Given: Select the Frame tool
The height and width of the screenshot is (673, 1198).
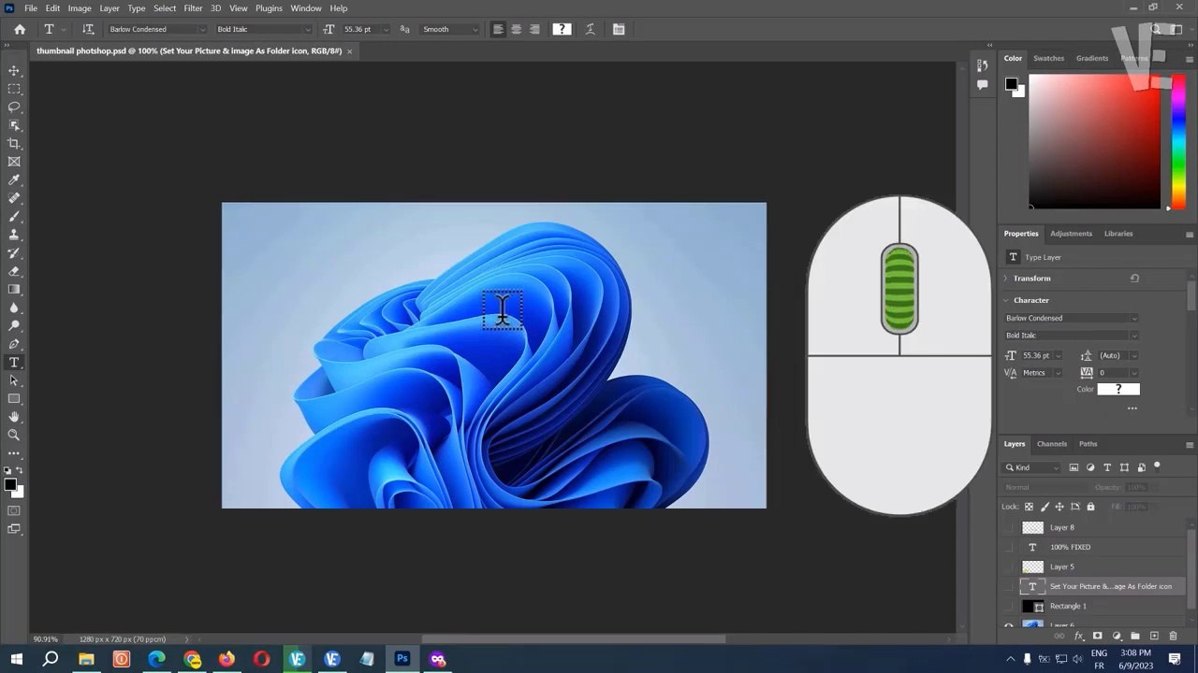Looking at the screenshot, I should point(14,162).
